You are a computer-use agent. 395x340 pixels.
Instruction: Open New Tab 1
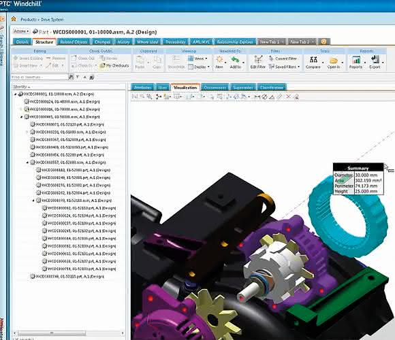pos(271,41)
